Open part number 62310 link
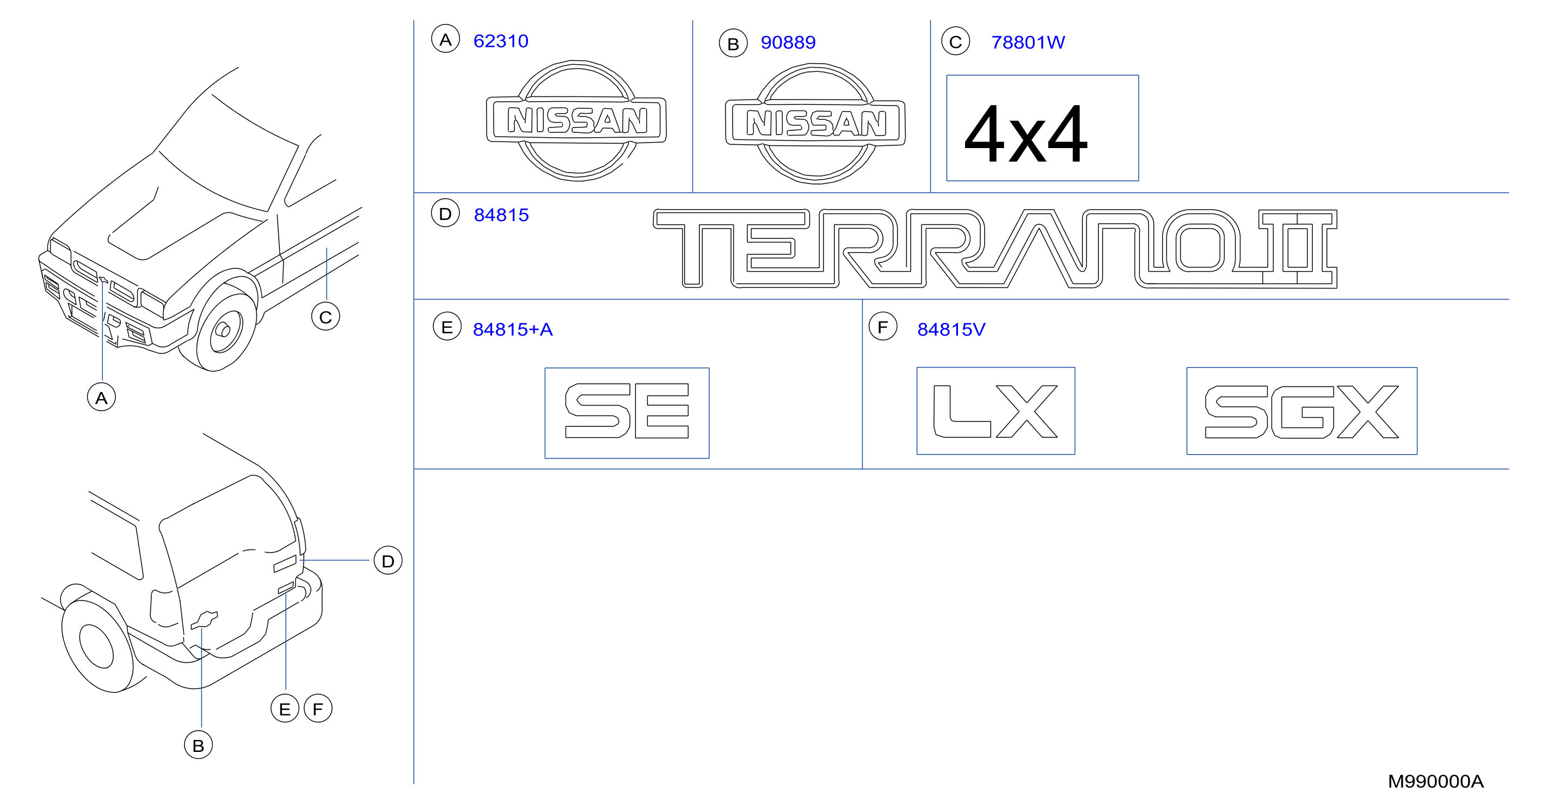 coord(501,41)
